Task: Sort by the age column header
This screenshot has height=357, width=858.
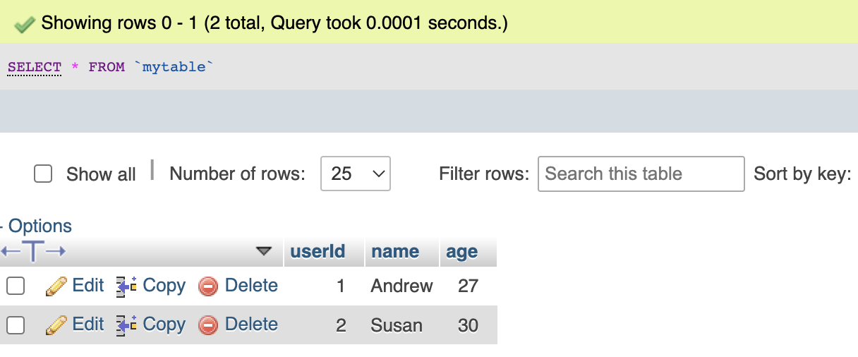Action: coord(462,252)
